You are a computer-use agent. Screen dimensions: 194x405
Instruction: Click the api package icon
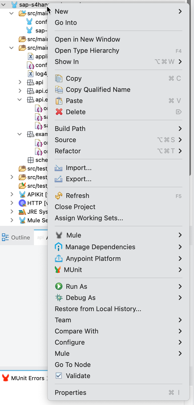(30, 82)
